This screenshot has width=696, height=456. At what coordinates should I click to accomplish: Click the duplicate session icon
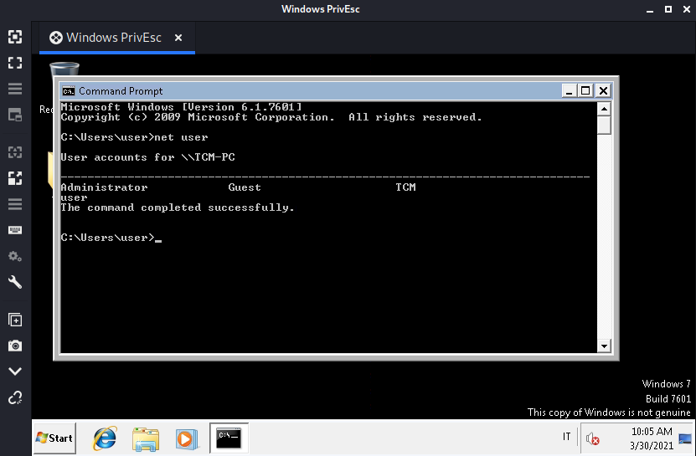[x=14, y=320]
